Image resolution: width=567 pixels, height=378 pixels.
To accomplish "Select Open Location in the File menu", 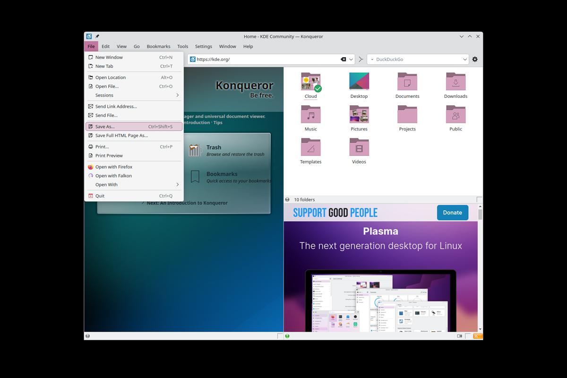I will coord(134,77).
